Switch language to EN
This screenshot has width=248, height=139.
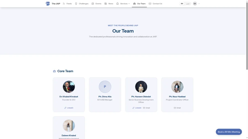tap(182, 4)
